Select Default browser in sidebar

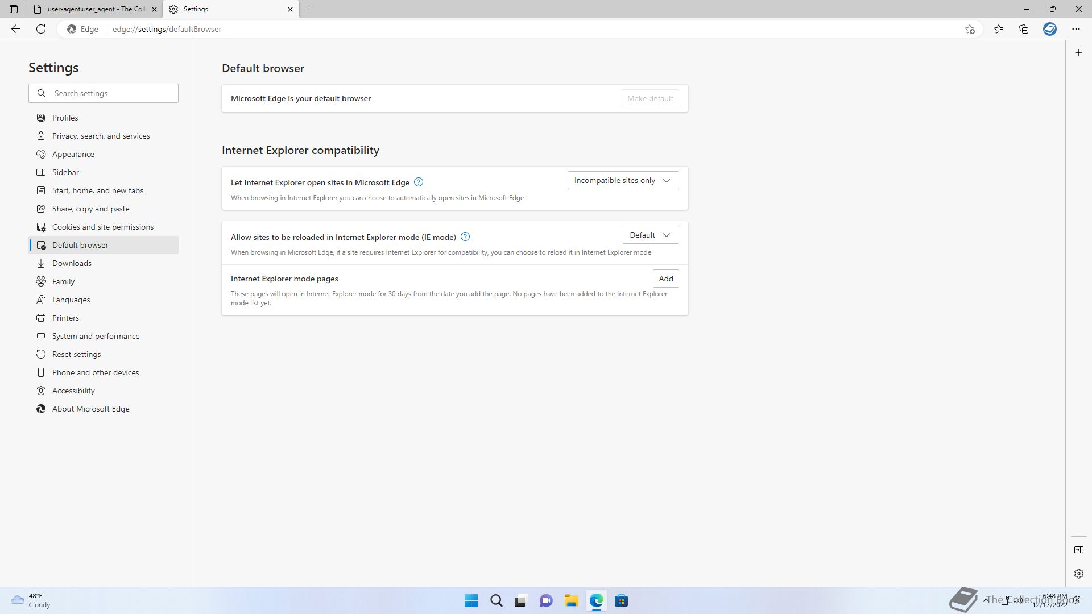tap(104, 245)
